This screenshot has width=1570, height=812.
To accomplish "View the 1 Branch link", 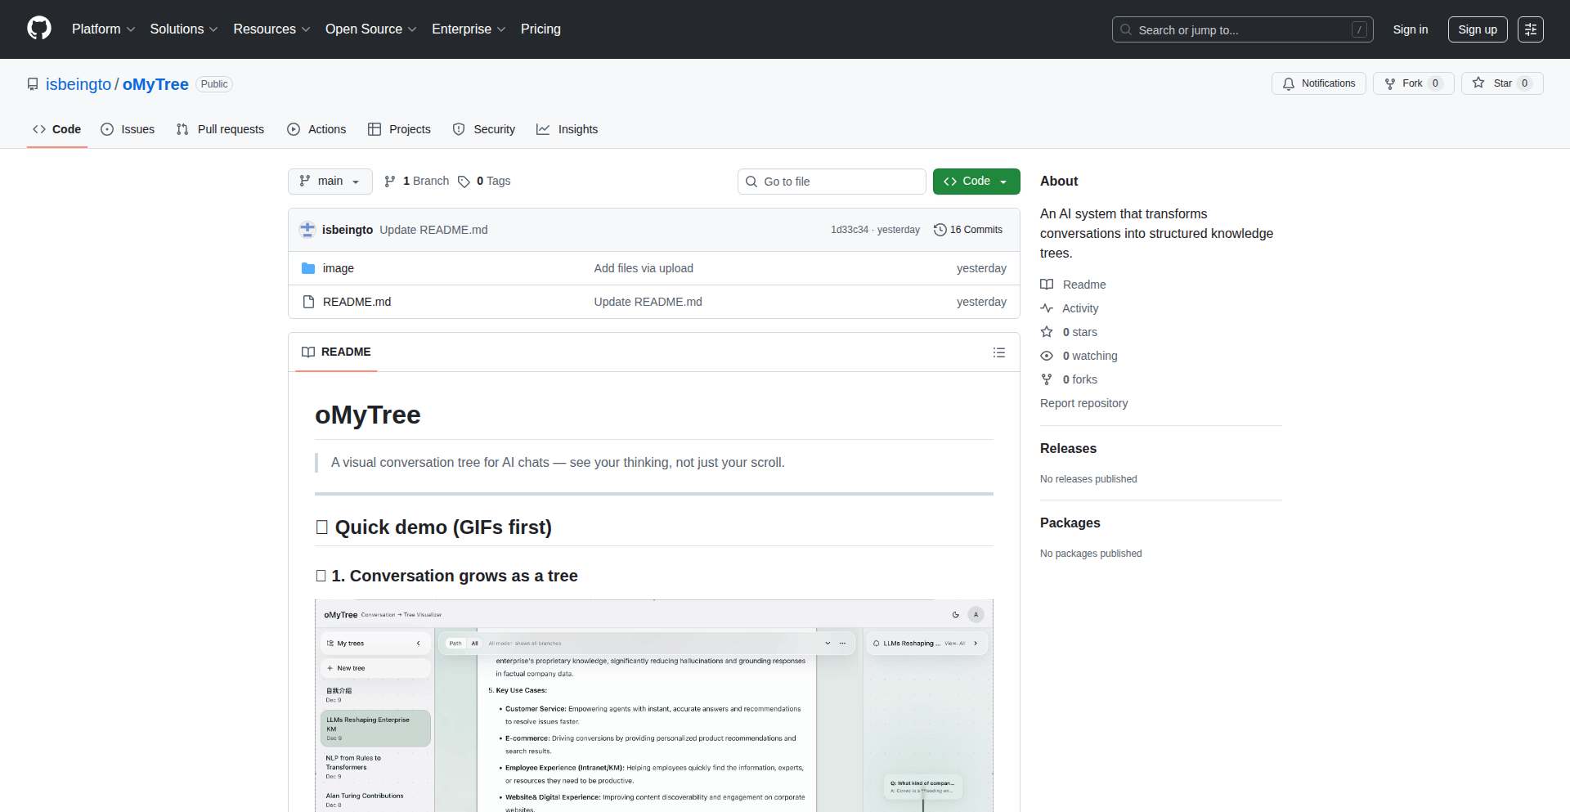I will [417, 182].
